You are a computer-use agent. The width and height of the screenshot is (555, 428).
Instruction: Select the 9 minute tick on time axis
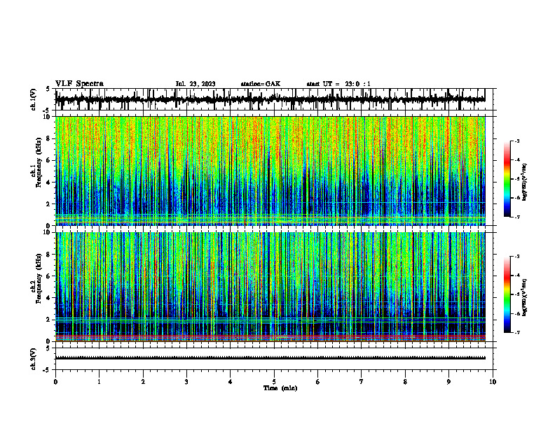tap(448, 382)
